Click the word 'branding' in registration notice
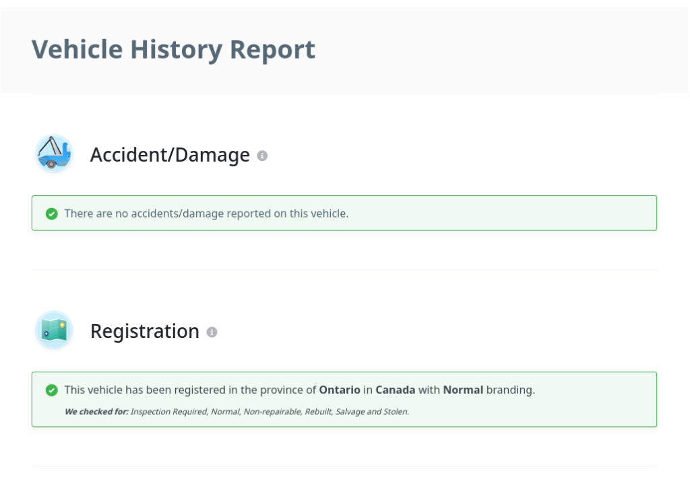 [511, 390]
